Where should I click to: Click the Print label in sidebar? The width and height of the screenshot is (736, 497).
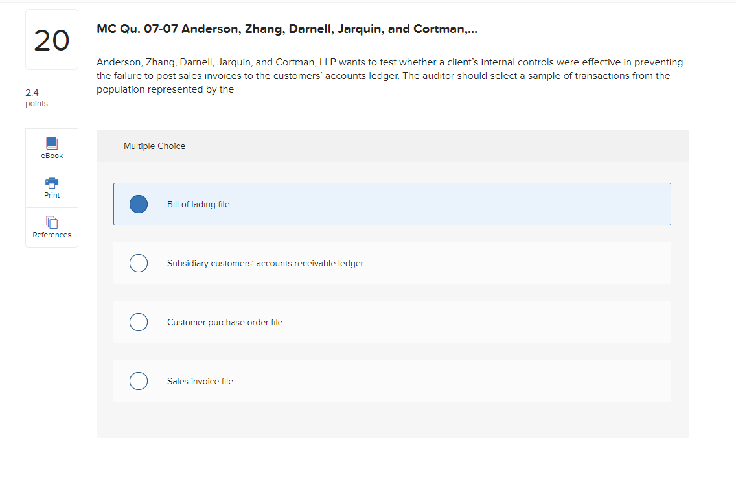point(52,195)
